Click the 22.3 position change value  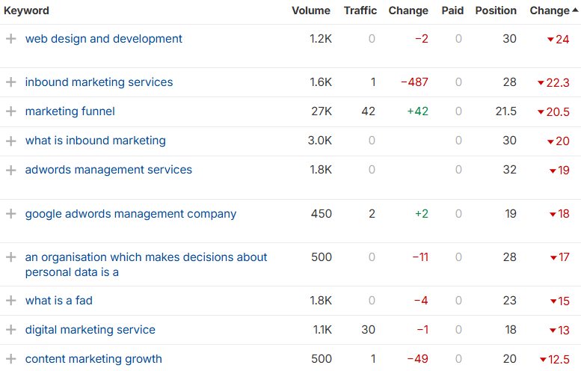pyautogui.click(x=553, y=83)
